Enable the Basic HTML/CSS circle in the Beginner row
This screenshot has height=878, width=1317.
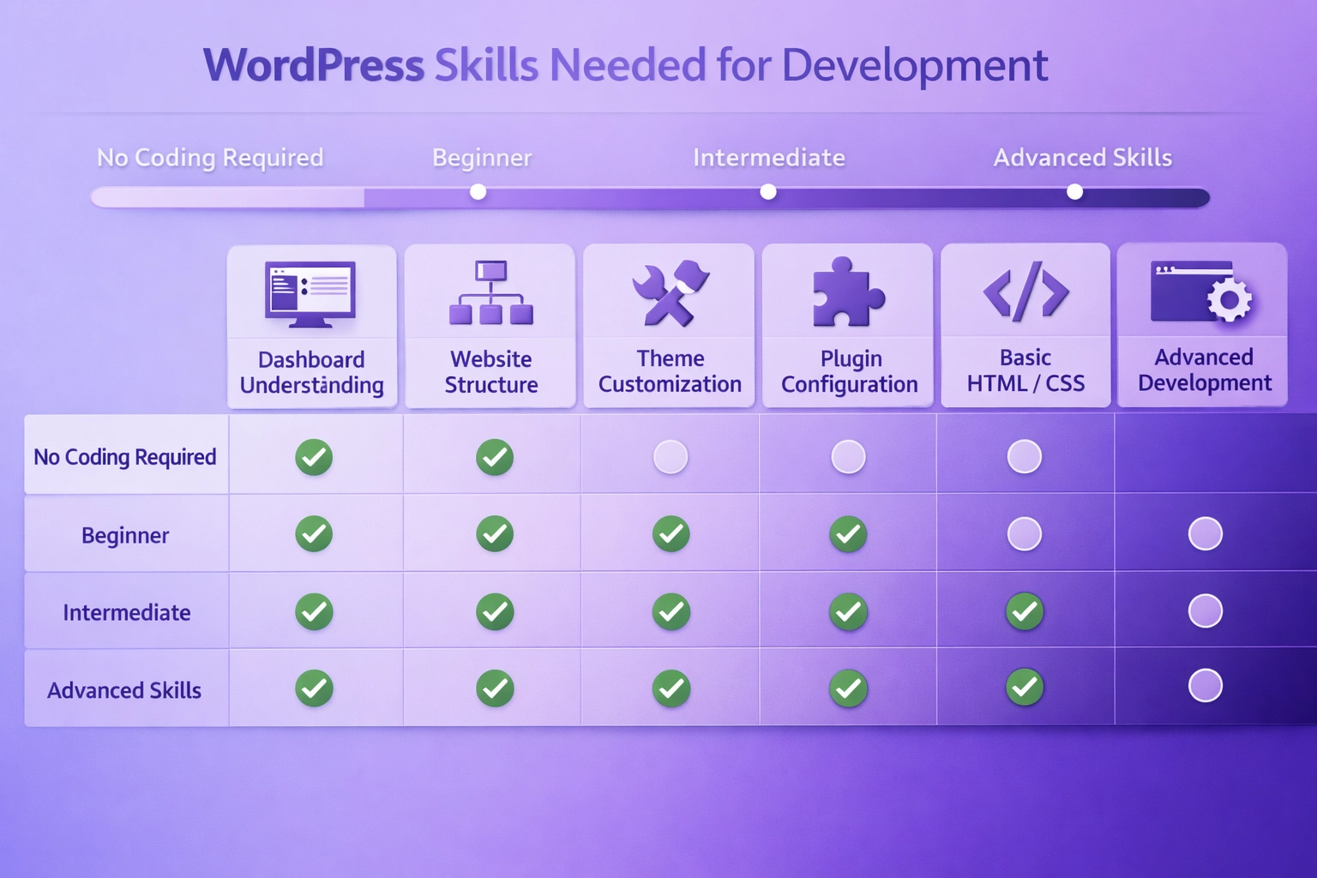click(x=1025, y=532)
